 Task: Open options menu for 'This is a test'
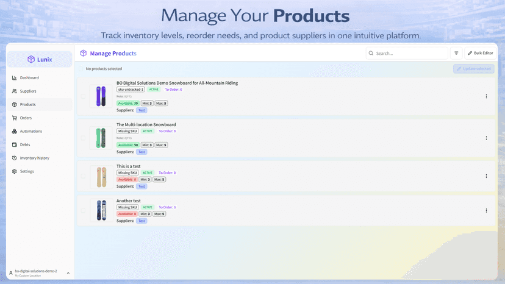pos(486,176)
